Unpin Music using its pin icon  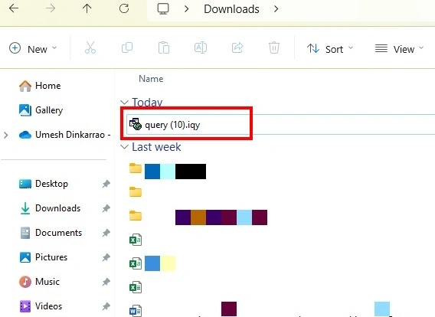coord(106,282)
